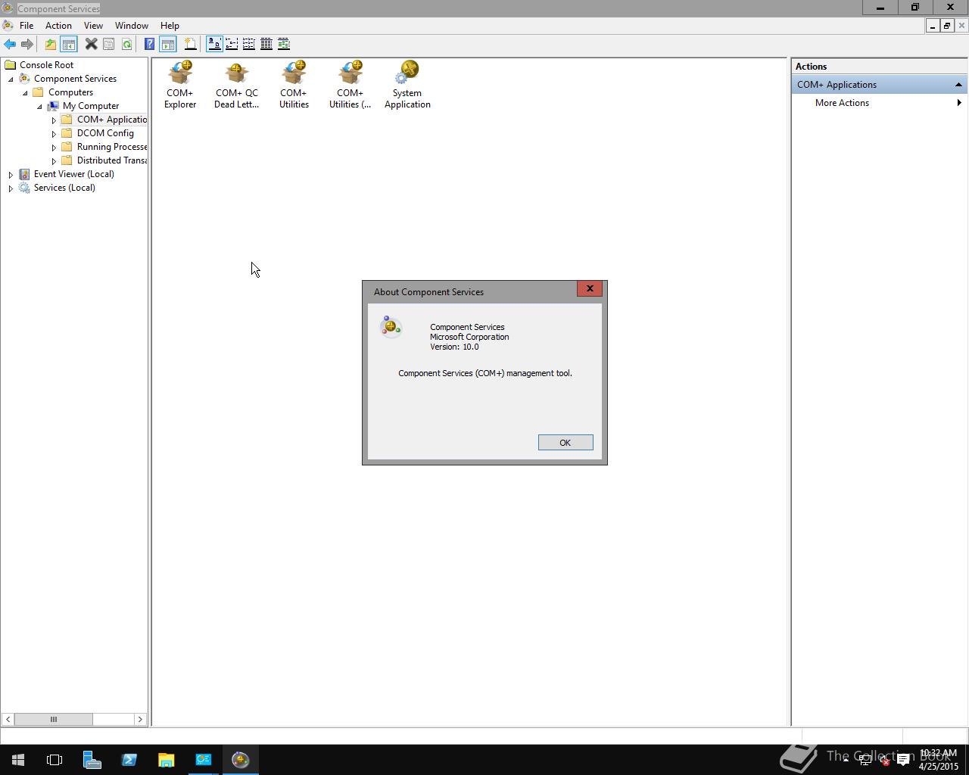Open the Help menu
Screen dimensions: 969x775
point(170,26)
